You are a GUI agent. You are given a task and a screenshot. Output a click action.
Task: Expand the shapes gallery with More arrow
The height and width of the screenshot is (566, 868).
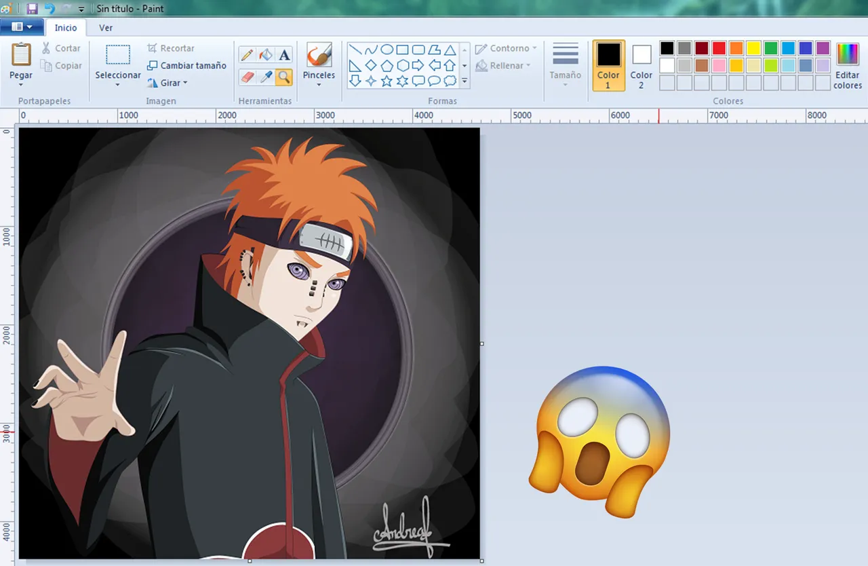pyautogui.click(x=465, y=81)
